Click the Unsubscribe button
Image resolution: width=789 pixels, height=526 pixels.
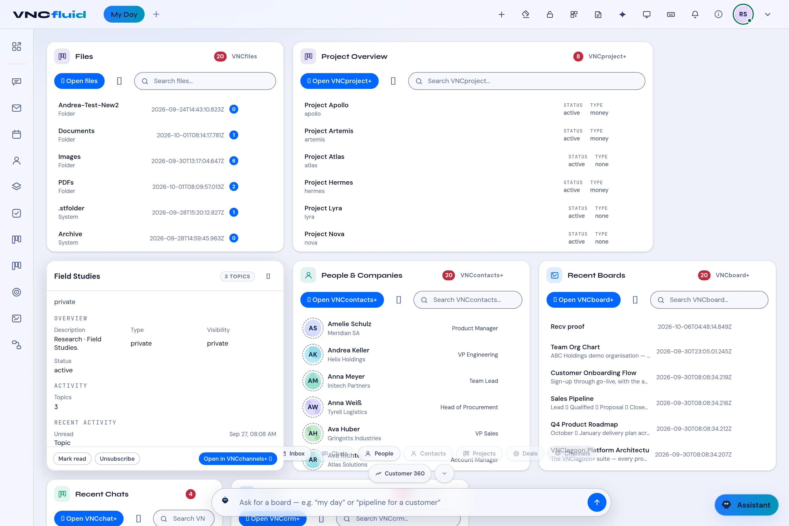pos(117,459)
